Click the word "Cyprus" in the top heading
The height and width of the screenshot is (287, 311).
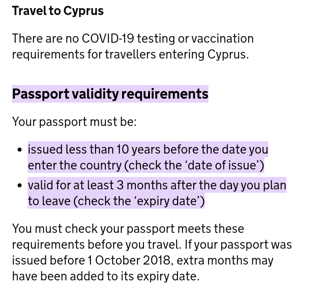pos(83,11)
